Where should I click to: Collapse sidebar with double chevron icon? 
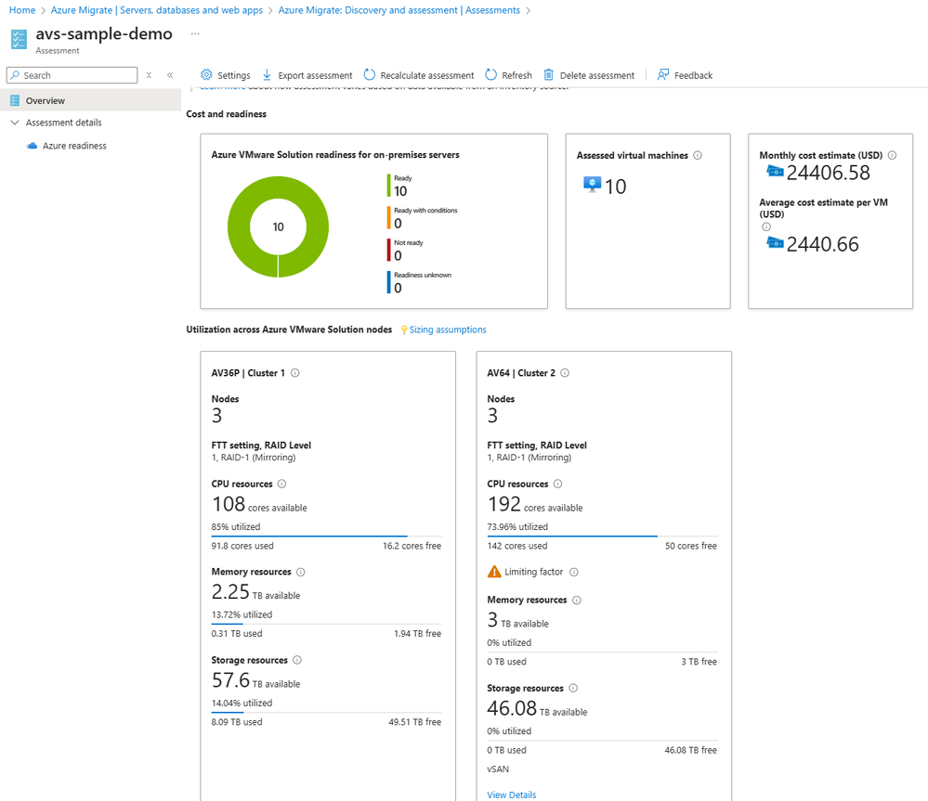tap(170, 75)
